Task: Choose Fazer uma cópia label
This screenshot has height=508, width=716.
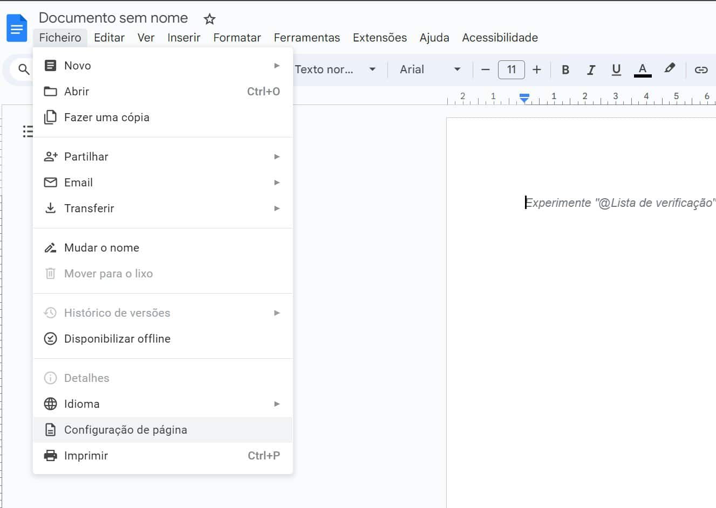Action: (107, 117)
